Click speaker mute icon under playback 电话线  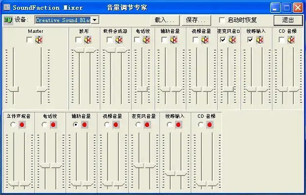pyautogui.click(x=146, y=40)
